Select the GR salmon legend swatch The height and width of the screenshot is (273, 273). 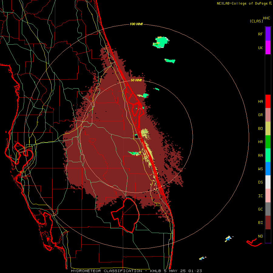[268, 115]
